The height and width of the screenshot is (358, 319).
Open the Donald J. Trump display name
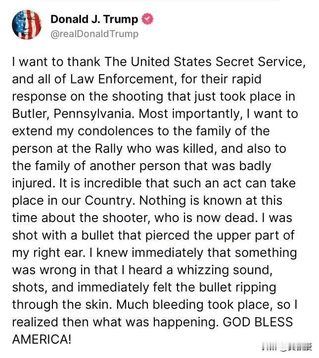(94, 19)
